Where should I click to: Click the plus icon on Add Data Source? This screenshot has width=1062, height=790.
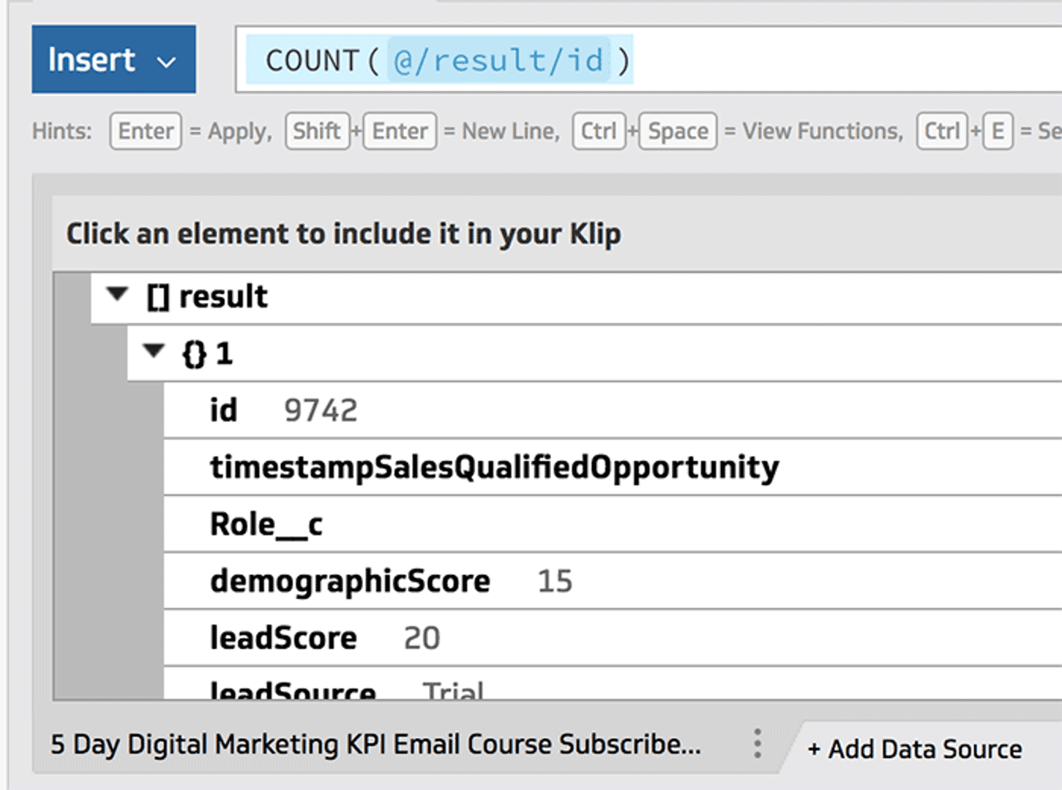click(x=815, y=748)
